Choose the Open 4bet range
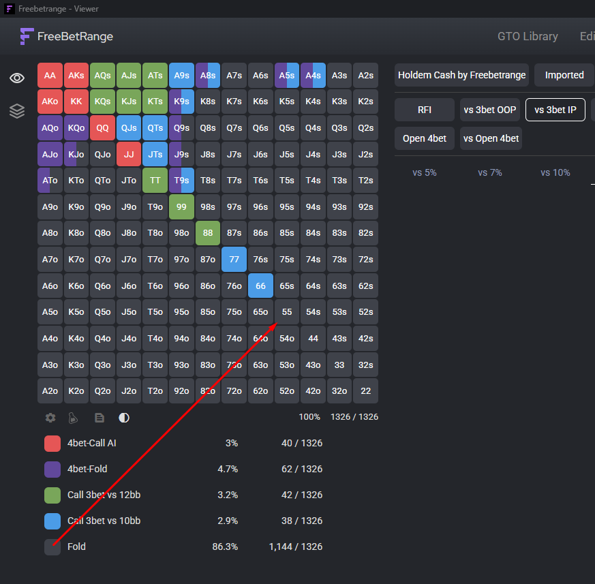 click(425, 138)
